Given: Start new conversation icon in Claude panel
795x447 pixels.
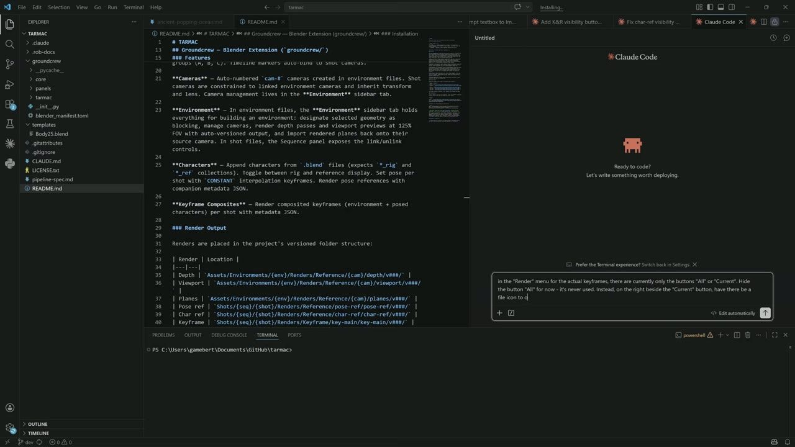Looking at the screenshot, I should coord(786,38).
